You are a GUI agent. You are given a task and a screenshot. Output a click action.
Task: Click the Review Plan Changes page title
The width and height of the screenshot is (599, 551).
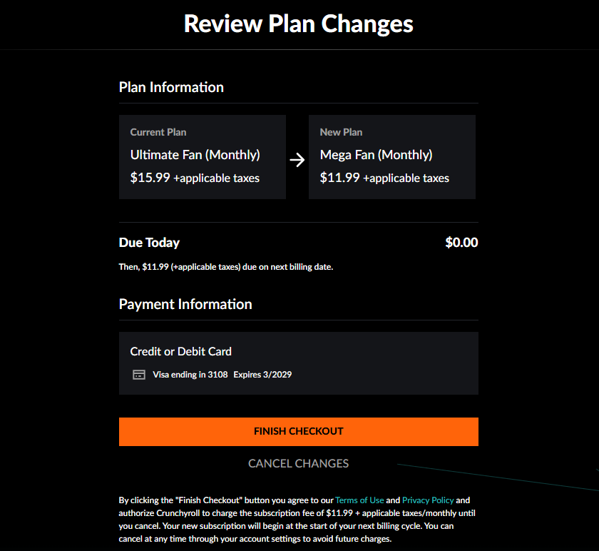(x=298, y=24)
